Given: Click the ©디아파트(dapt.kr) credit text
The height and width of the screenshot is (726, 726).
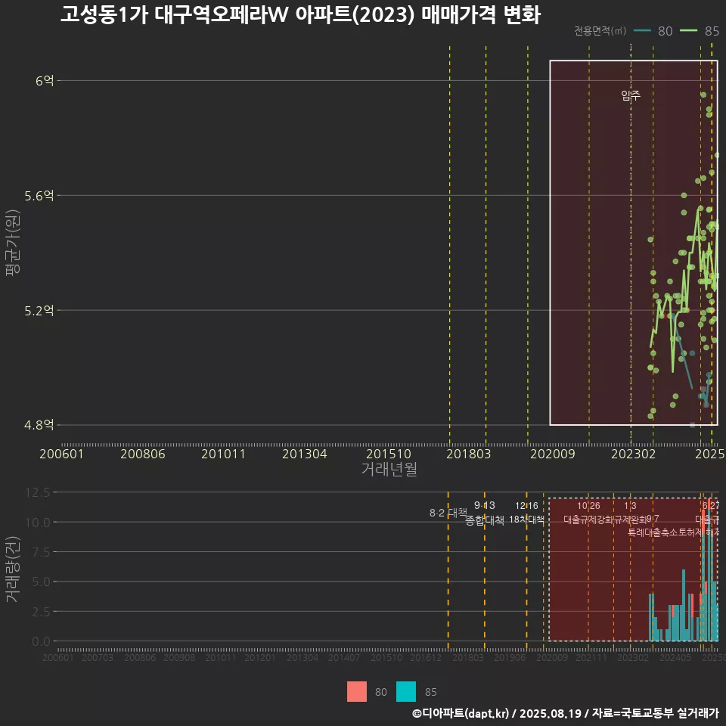Looking at the screenshot, I should coord(461,713).
